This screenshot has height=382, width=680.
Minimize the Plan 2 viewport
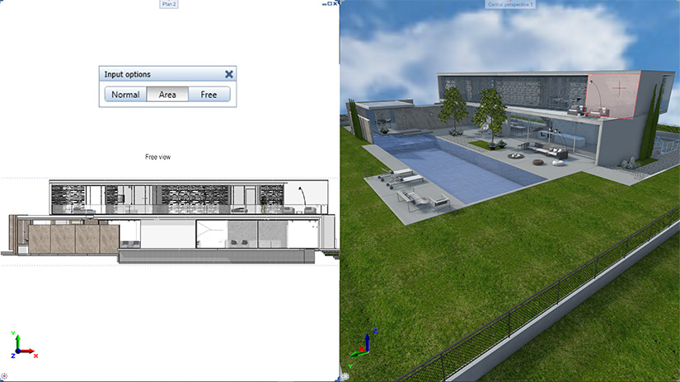tap(325, 4)
